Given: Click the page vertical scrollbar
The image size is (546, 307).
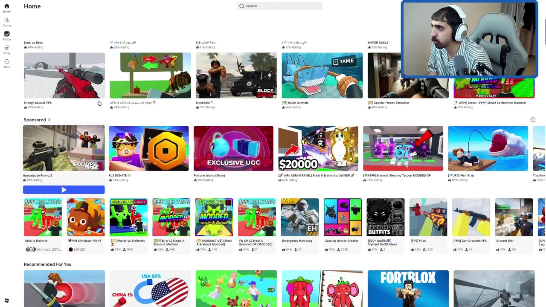Looking at the screenshot, I should [x=545, y=32].
